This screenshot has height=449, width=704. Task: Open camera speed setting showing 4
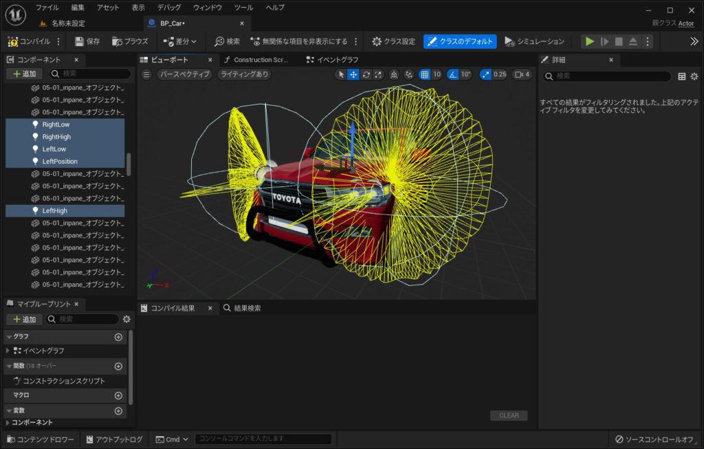pos(522,74)
